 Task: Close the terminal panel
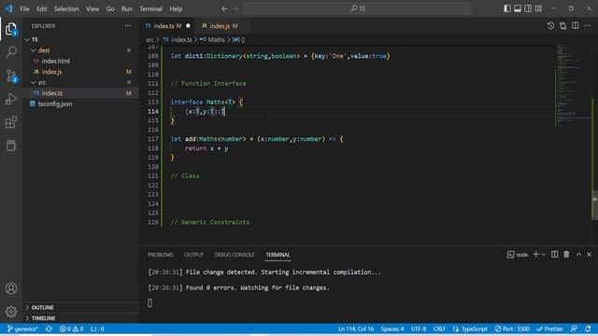tap(589, 254)
